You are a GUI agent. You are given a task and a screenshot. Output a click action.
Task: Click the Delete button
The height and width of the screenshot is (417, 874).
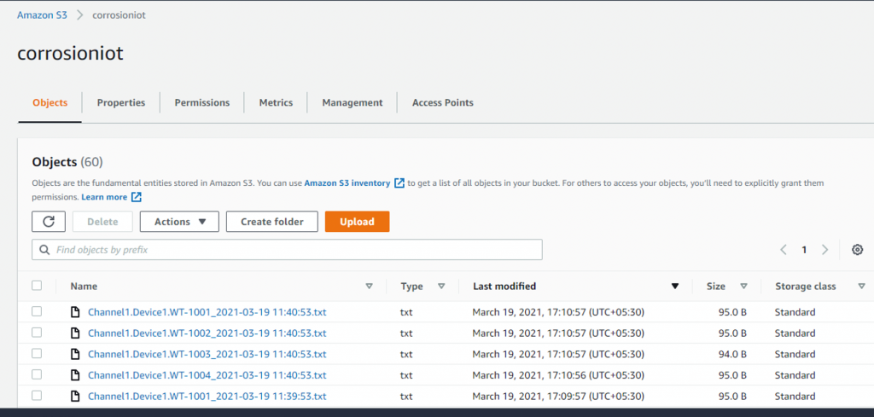tap(102, 222)
